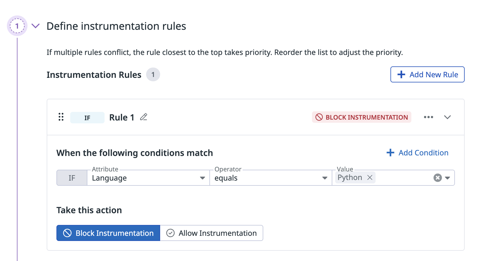Click the pencil icon to rename Rule 1
The width and height of the screenshot is (489, 261).
tap(144, 117)
